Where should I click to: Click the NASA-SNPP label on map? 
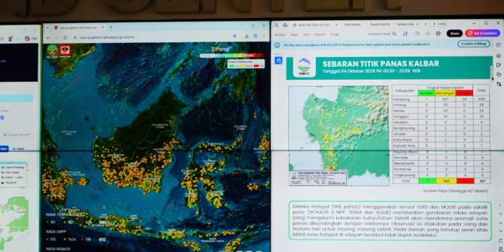pyautogui.click(x=56, y=231)
